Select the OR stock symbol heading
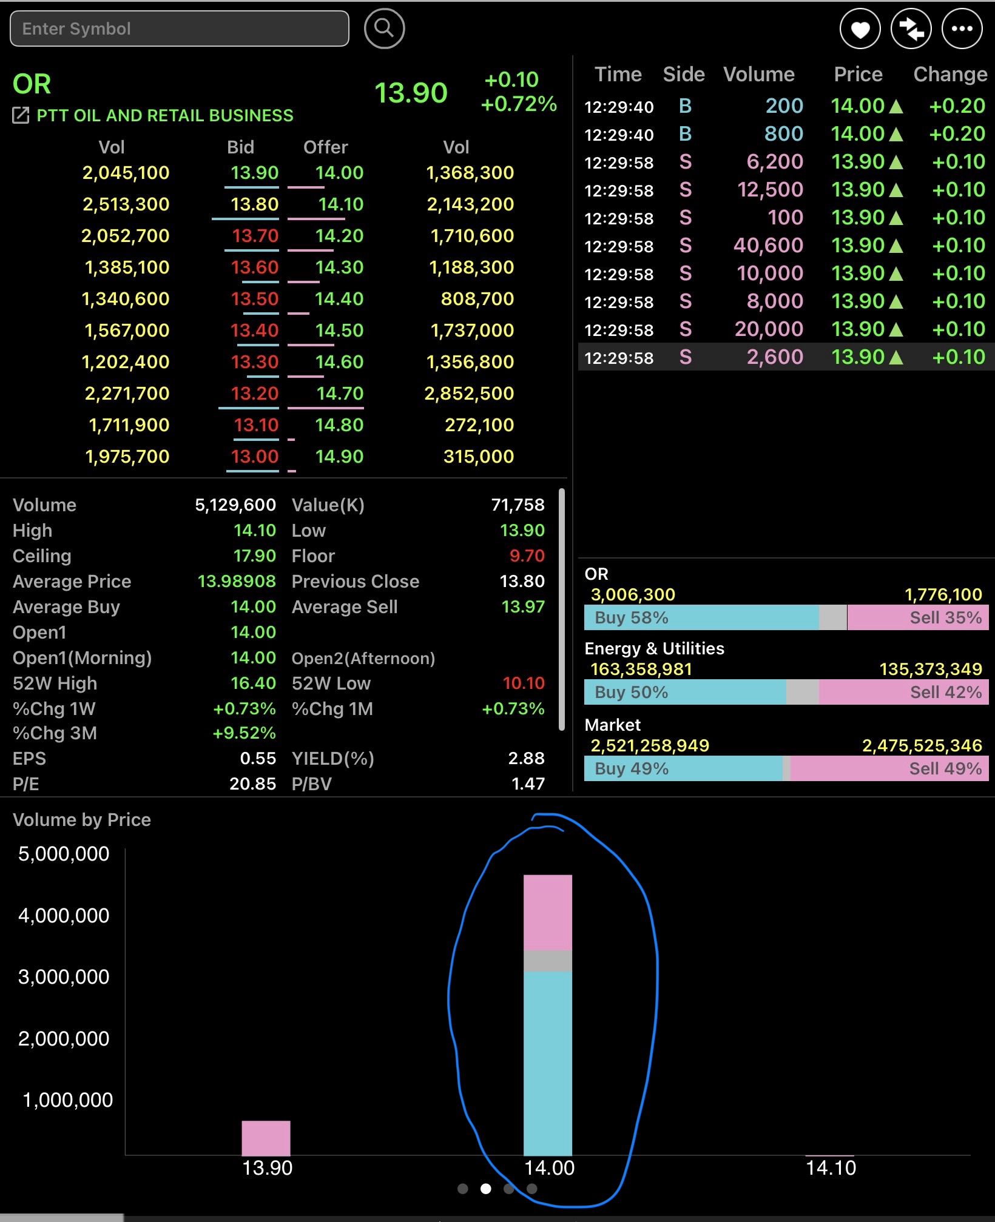The image size is (995, 1222). coord(32,84)
